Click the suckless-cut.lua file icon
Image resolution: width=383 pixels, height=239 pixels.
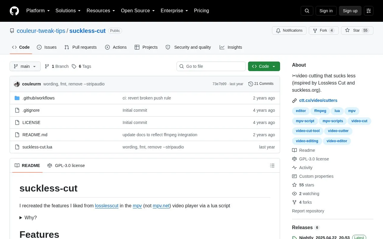tap(17, 147)
